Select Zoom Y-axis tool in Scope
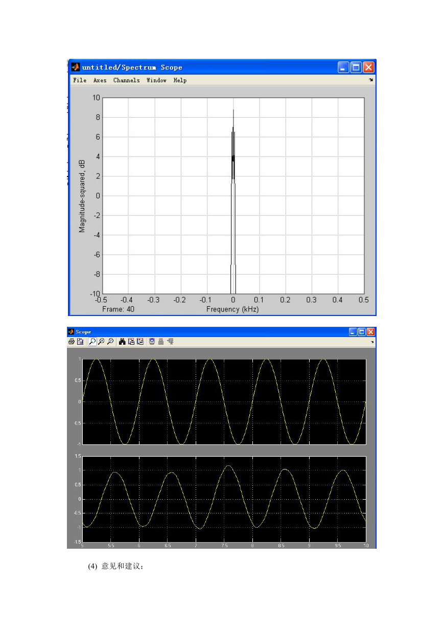 click(x=110, y=342)
